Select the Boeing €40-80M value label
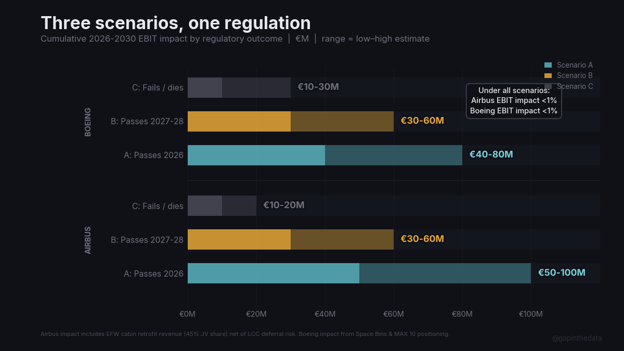Viewport: 624px width, 351px height. click(x=491, y=154)
